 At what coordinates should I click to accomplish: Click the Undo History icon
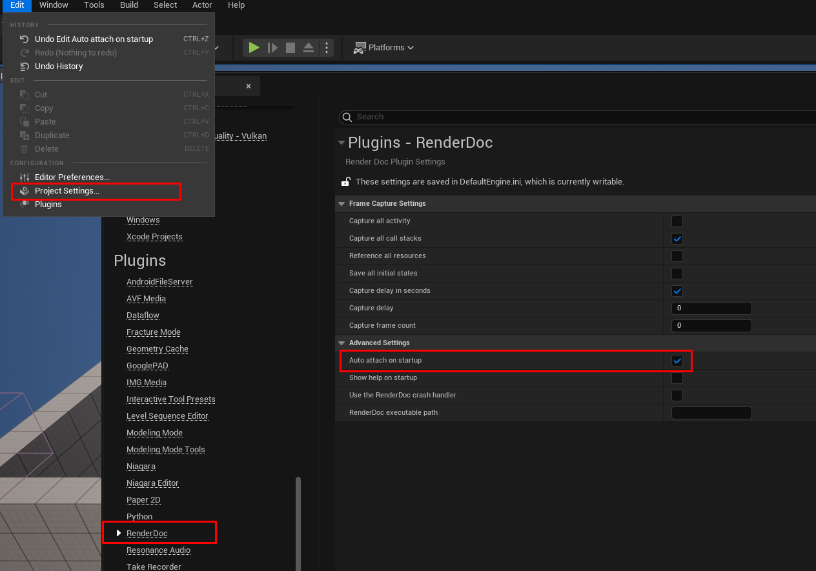(25, 66)
